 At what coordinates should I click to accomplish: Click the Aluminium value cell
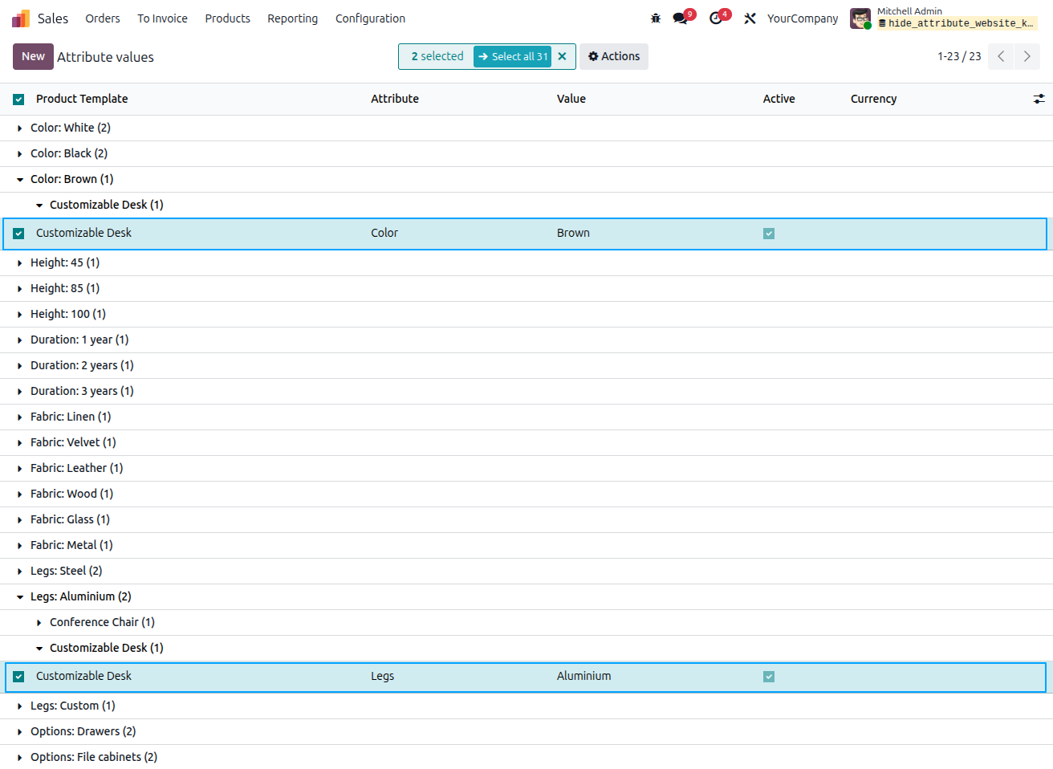click(x=583, y=676)
